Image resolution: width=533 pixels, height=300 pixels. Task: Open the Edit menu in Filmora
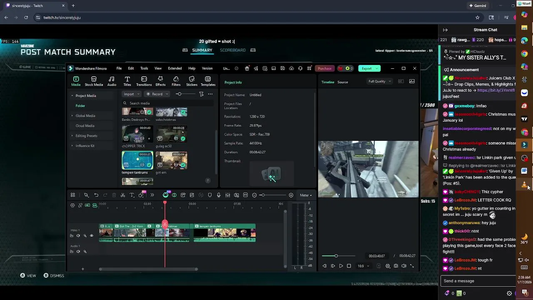pos(131,68)
